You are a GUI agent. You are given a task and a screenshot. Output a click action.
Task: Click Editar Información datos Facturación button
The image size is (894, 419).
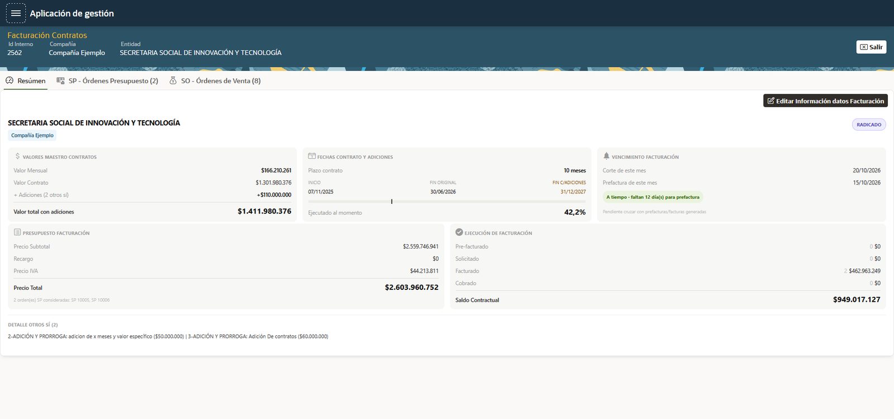pos(825,101)
